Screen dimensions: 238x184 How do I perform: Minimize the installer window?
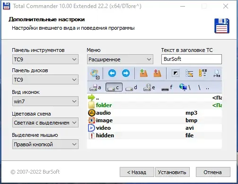[x=183, y=6]
